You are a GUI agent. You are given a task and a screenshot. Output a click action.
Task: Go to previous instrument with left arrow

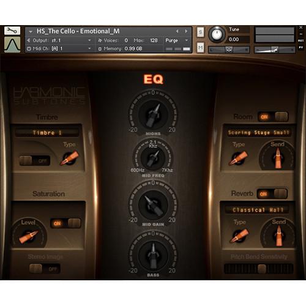(x=177, y=31)
